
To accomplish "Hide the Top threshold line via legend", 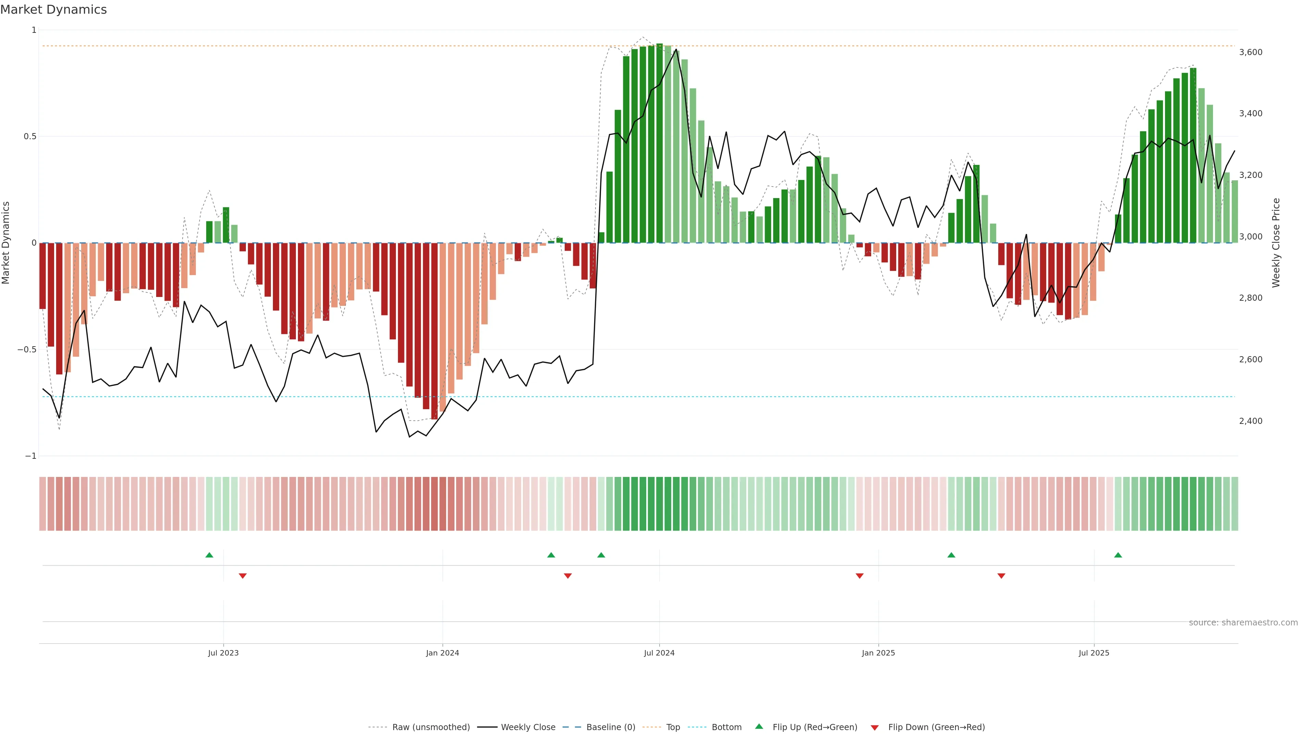I will (x=673, y=727).
